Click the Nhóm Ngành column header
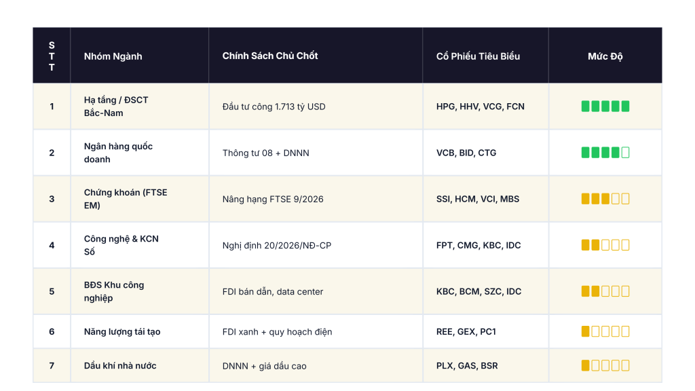695x391 pixels. click(113, 56)
